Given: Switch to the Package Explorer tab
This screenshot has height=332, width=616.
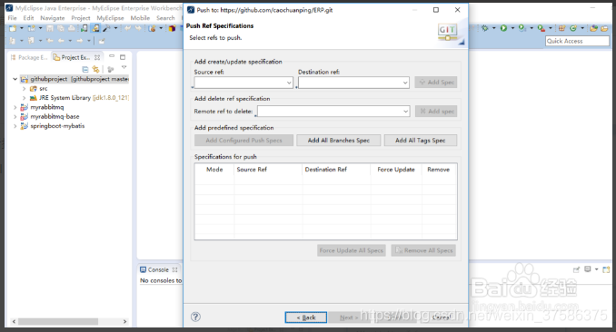Looking at the screenshot, I should tap(29, 57).
